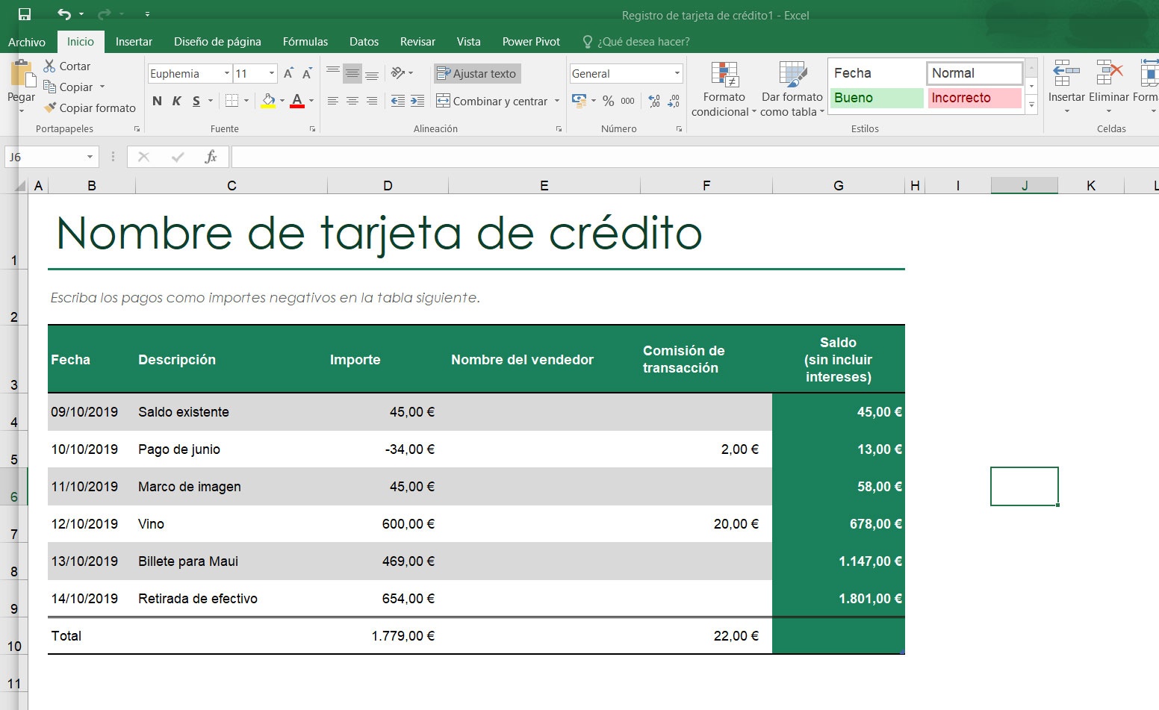Toggle bold formatting (N)
The width and height of the screenshot is (1159, 710).
point(157,101)
